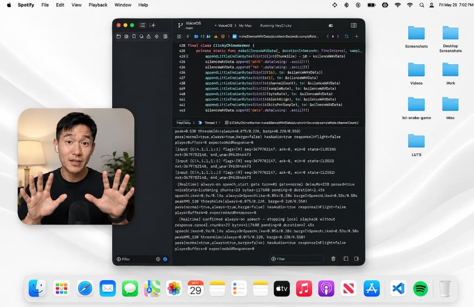Click the 'final class ClickyChimeWarmer {' code line
The width and height of the screenshot is (474, 307).
click(222, 45)
